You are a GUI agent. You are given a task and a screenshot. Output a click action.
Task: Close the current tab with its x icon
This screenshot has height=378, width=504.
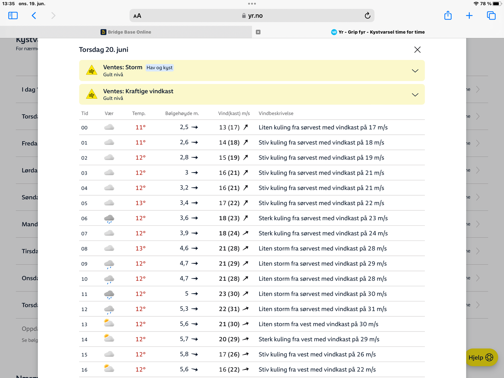pos(258,32)
